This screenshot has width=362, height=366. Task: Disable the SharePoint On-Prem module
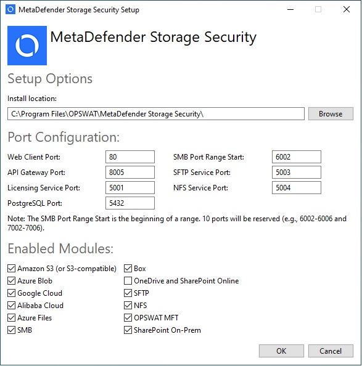(x=128, y=330)
